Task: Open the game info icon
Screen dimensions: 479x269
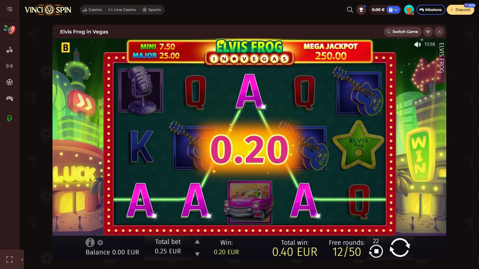Action: (90, 242)
